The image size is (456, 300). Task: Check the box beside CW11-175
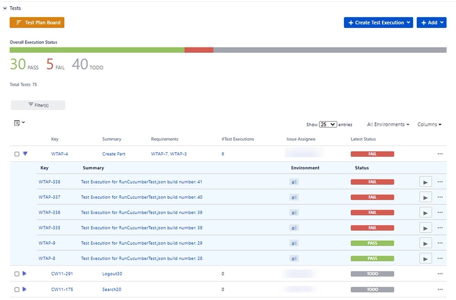[17, 290]
